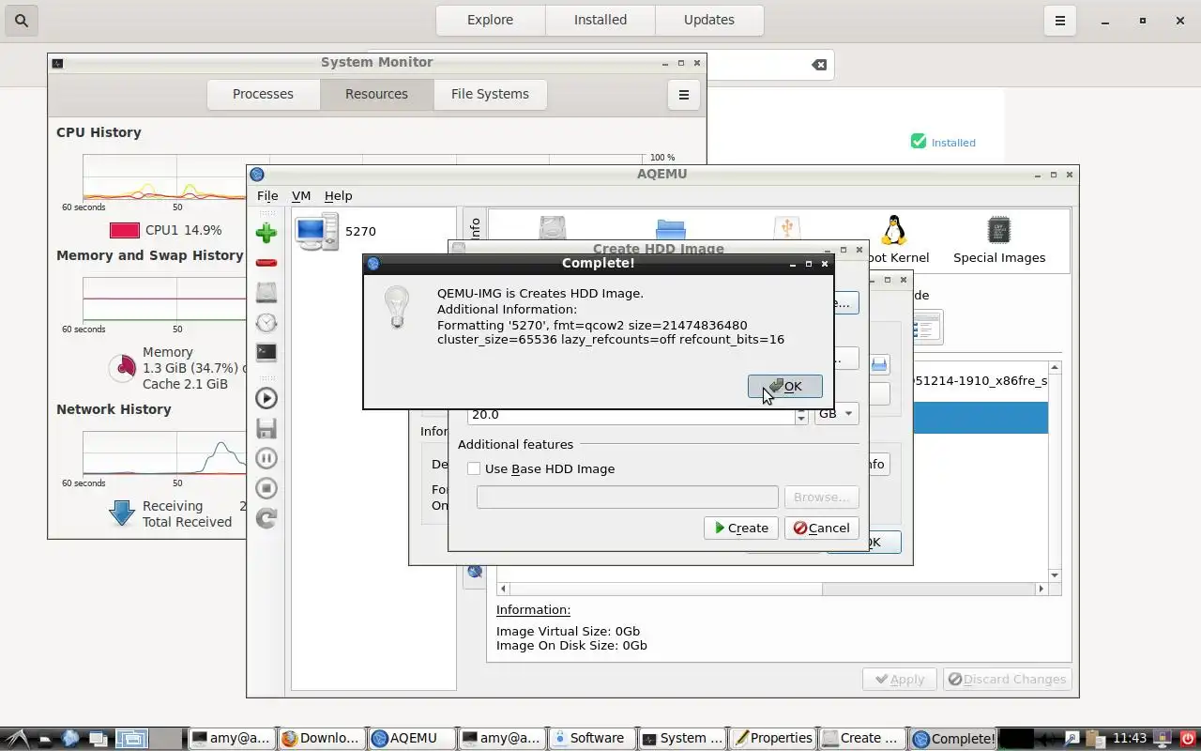Click the Linux penguin Boot Kernel icon
This screenshot has height=751, width=1201.
(894, 230)
